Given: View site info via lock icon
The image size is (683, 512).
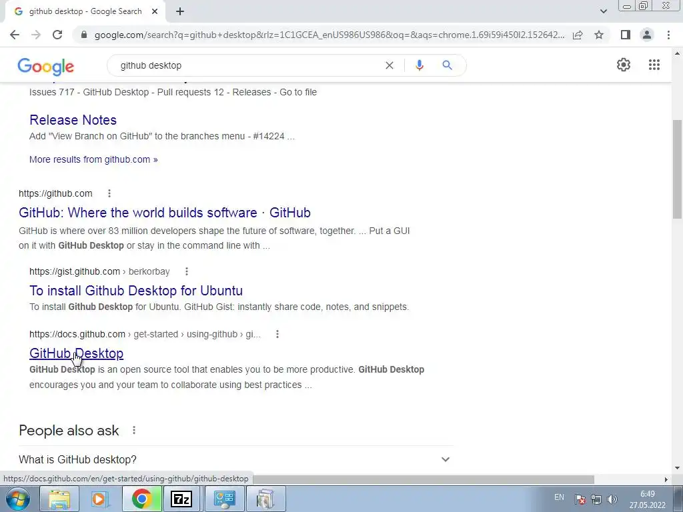Looking at the screenshot, I should point(84,35).
